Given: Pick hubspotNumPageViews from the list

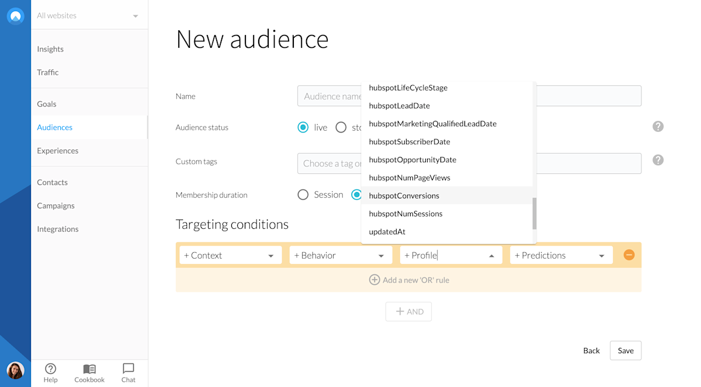Looking at the screenshot, I should (447, 178).
